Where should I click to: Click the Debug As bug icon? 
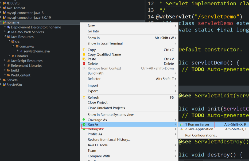tap(84, 129)
